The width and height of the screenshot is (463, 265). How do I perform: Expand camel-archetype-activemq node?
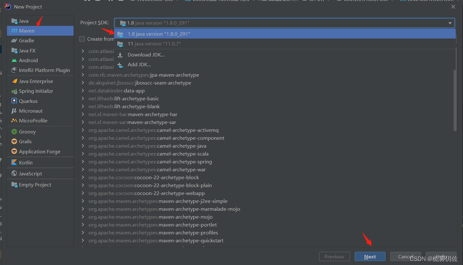(83, 130)
